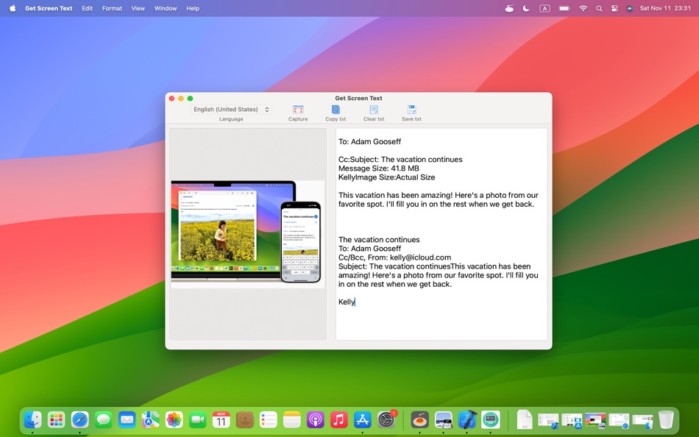Open the Edit menu
Viewport: 699px width, 437px height.
tap(88, 8)
